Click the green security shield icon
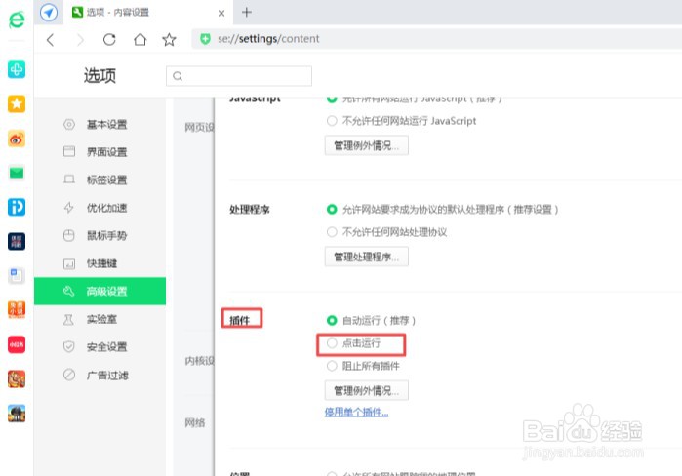 click(x=205, y=39)
